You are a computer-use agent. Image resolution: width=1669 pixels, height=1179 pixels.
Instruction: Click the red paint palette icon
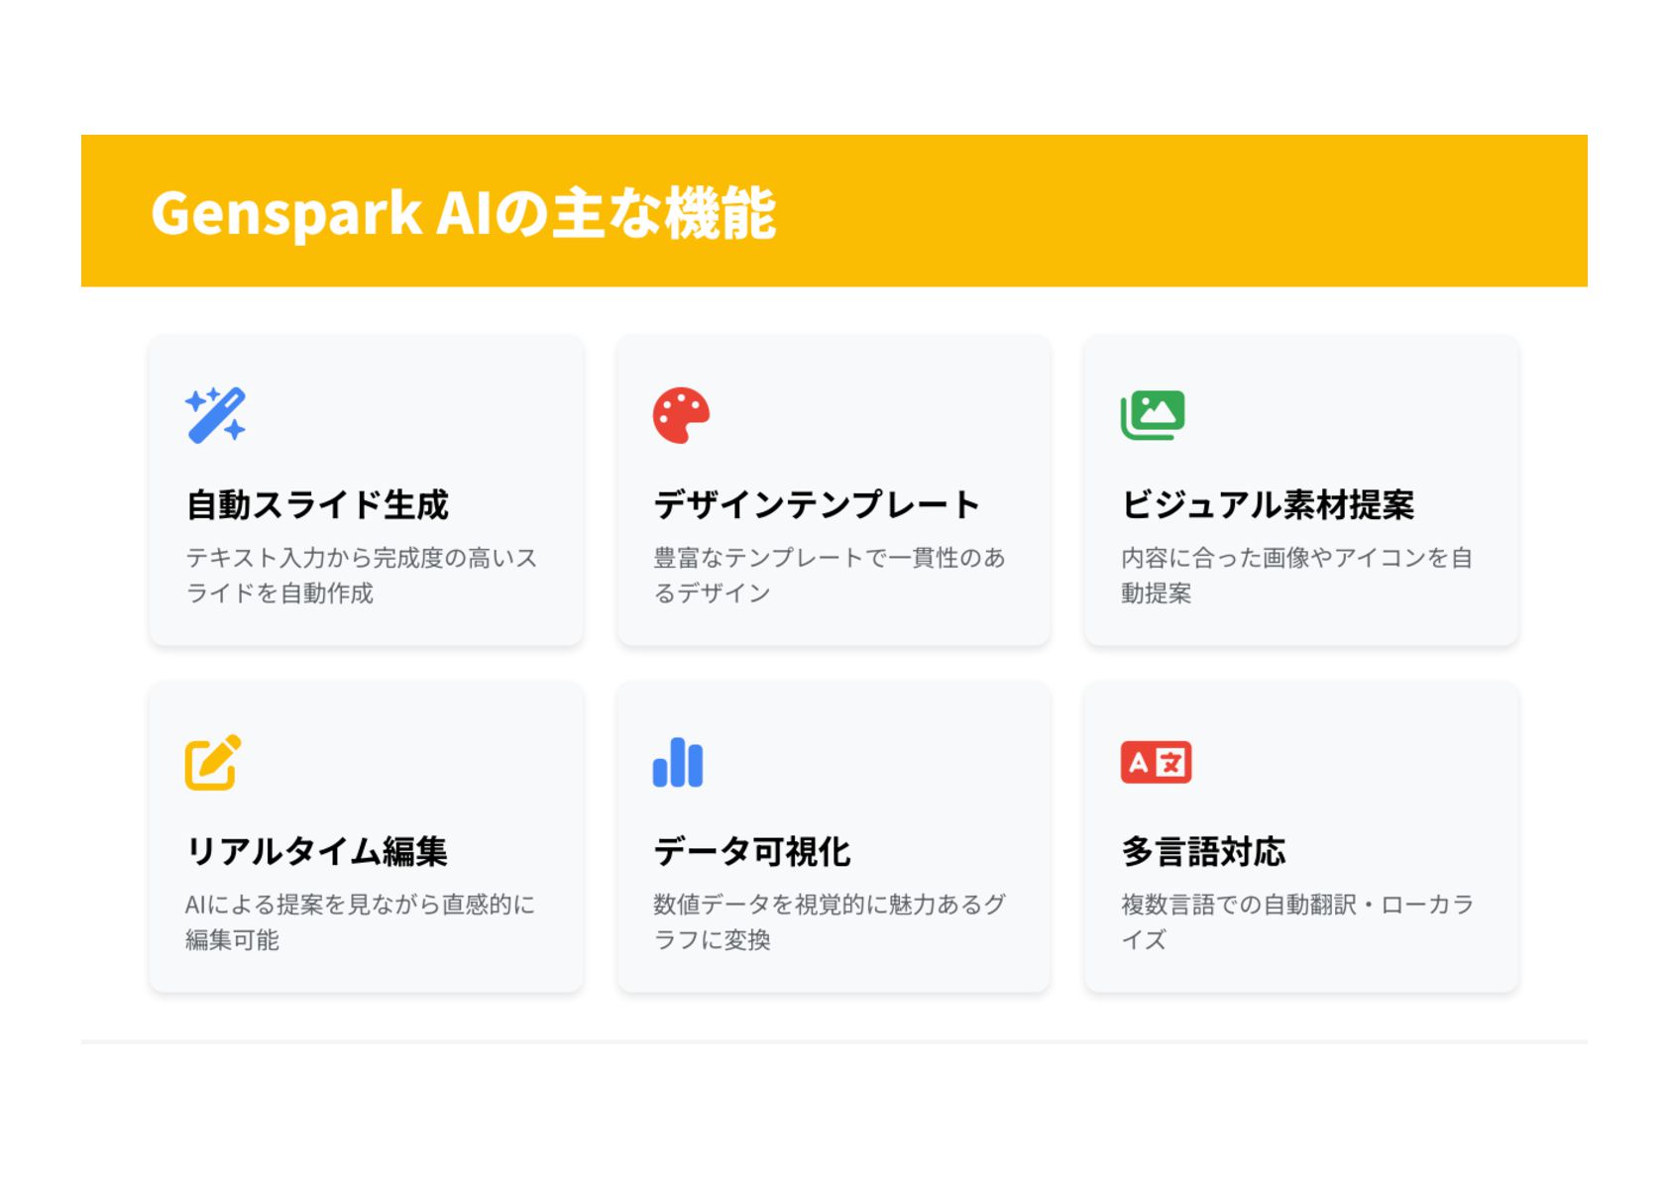click(x=681, y=415)
